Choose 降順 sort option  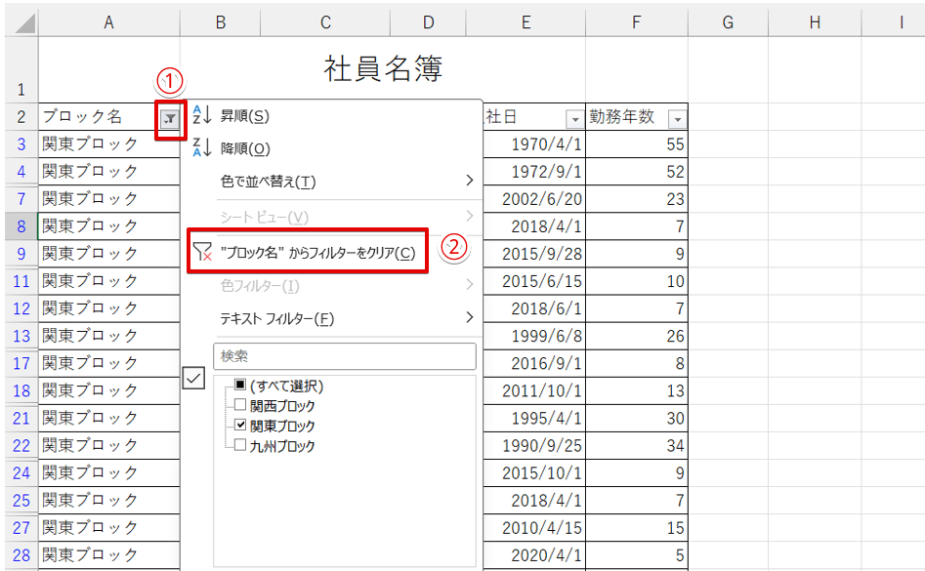click(x=245, y=148)
